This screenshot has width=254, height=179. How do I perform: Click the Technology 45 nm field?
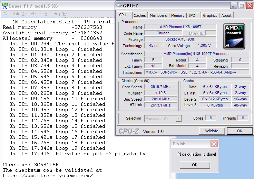[x=154, y=45]
